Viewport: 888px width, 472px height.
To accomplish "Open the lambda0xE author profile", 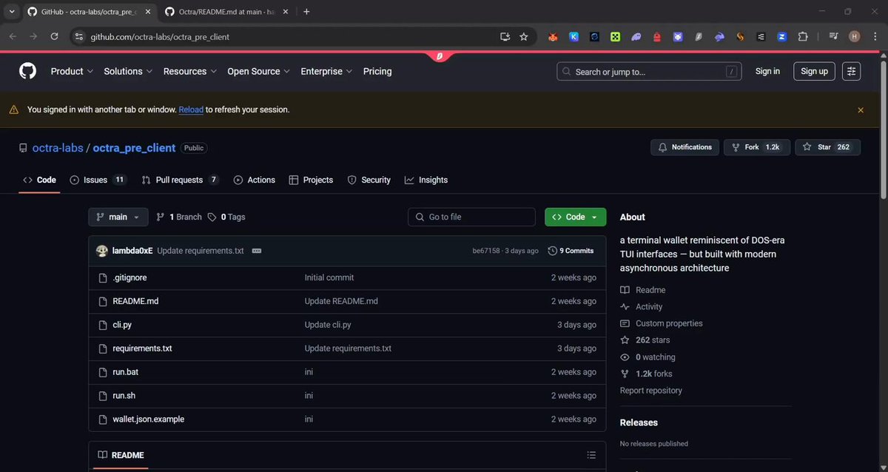I will [x=132, y=251].
